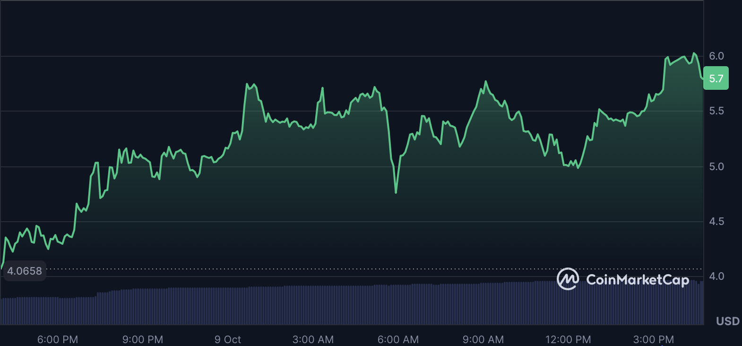
Task: Click the 5.5 price axis label
Action: 716,111
